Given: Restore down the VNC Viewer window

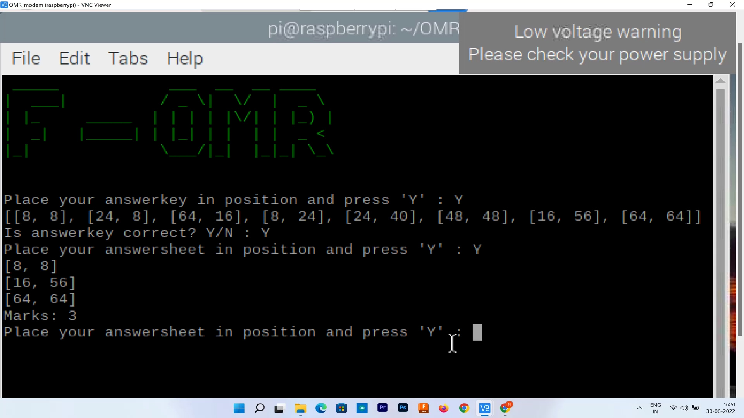Looking at the screenshot, I should (x=711, y=5).
